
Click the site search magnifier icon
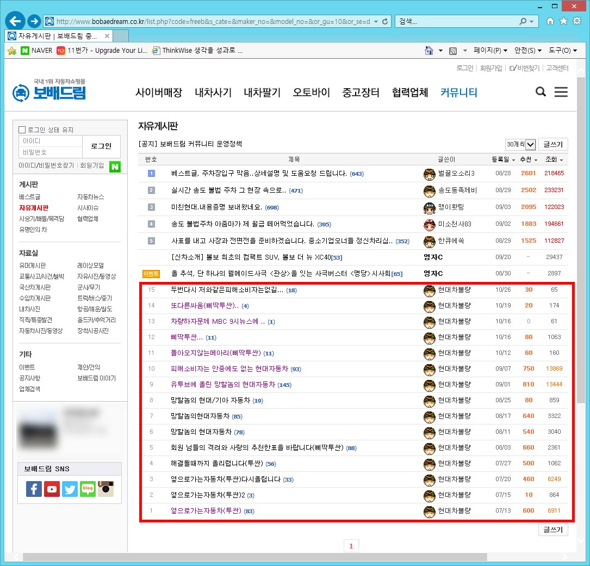541,92
